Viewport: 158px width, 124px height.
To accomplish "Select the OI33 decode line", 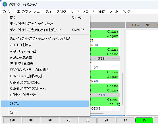I will pos(105,108).
